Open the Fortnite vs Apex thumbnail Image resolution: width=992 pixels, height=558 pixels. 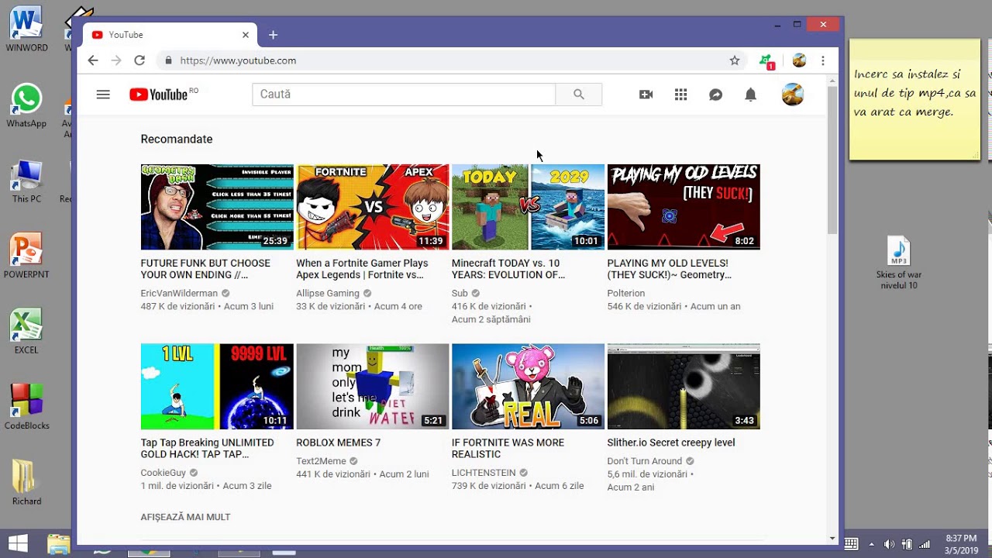[x=373, y=207]
